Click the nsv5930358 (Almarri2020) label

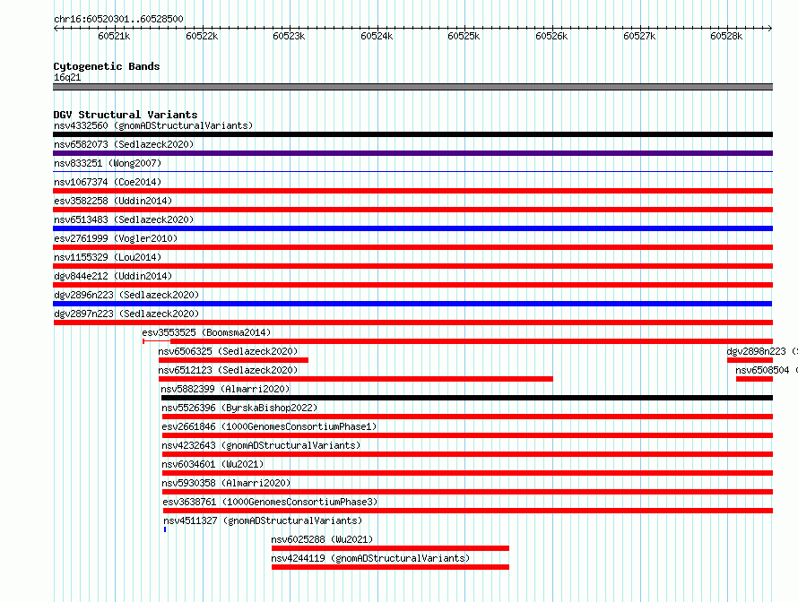227,483
